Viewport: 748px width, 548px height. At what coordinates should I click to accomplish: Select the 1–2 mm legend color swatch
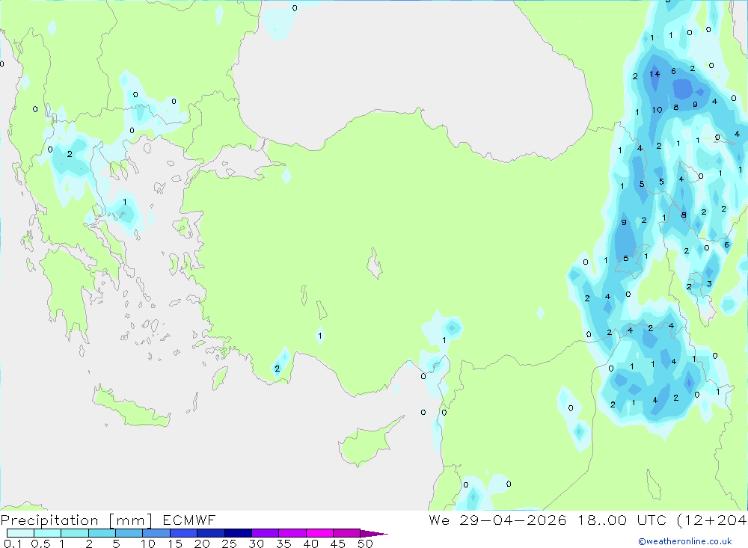pyautogui.click(x=74, y=533)
